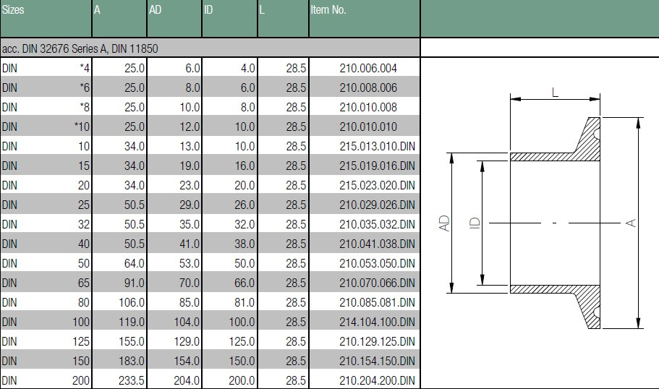Select the rotated AD label in drawing
Viewport: 659px width, 389px height.
click(445, 223)
